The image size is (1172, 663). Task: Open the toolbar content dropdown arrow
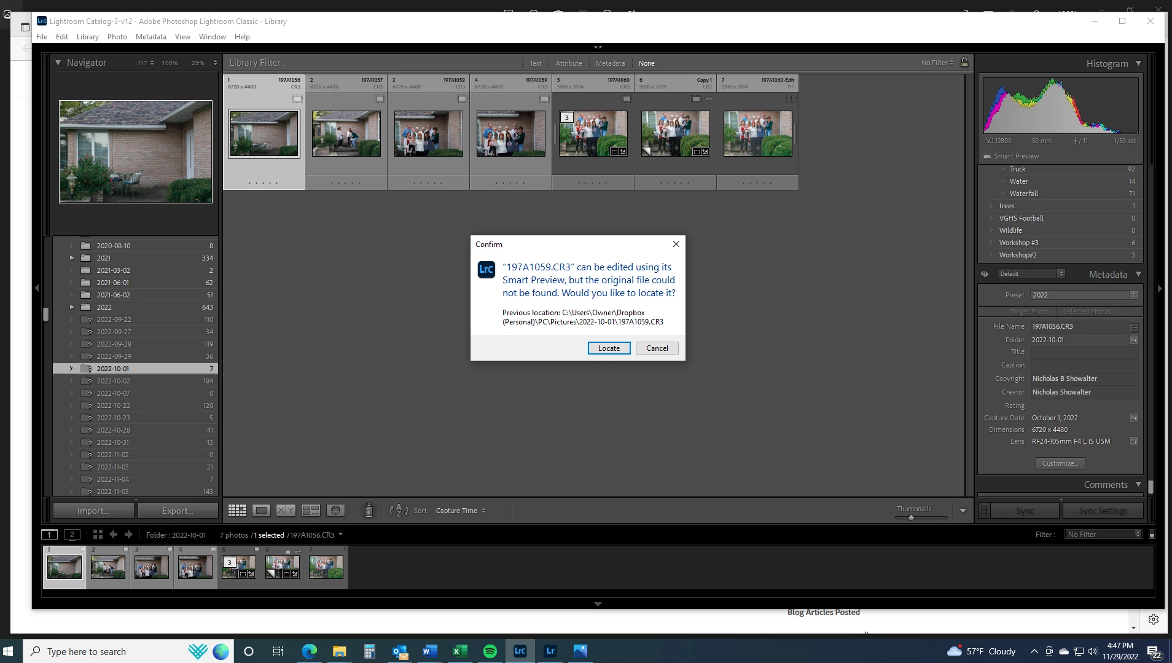tap(963, 511)
